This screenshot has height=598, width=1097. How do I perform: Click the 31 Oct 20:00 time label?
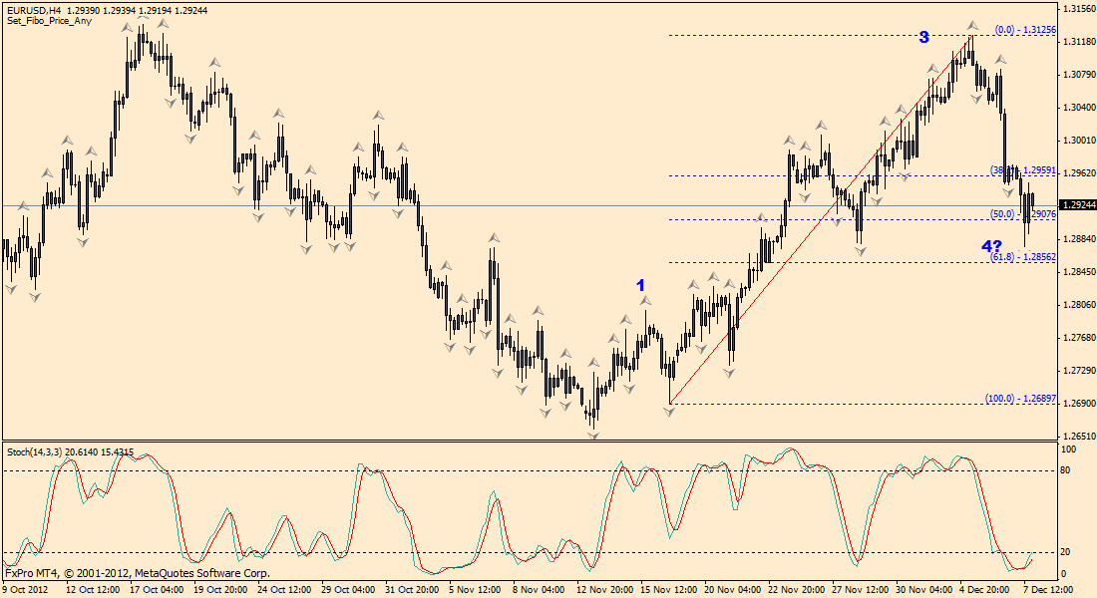412,590
